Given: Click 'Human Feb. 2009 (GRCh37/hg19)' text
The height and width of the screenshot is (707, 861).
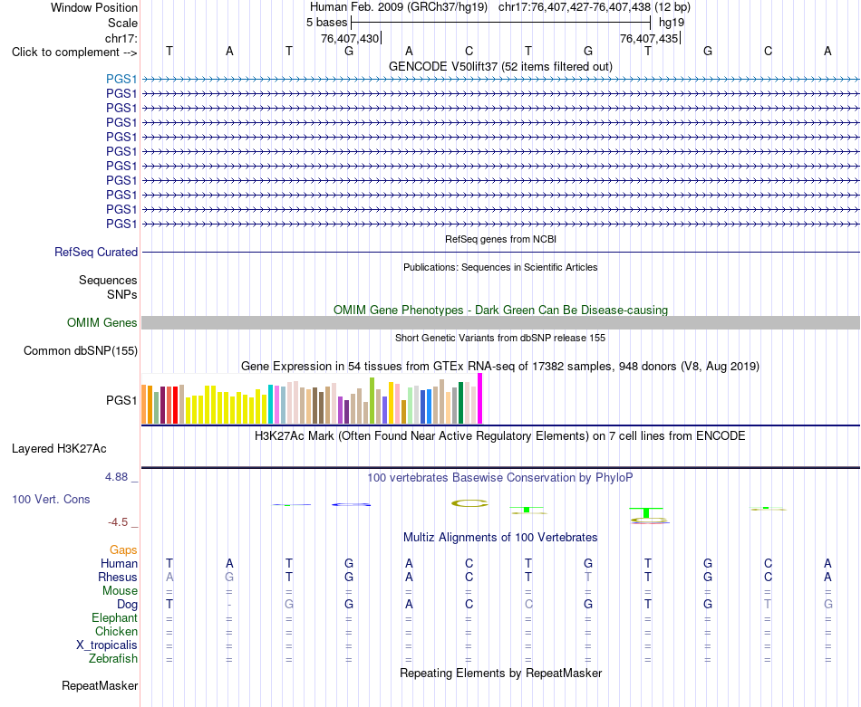Looking at the screenshot, I should pyautogui.click(x=399, y=7).
